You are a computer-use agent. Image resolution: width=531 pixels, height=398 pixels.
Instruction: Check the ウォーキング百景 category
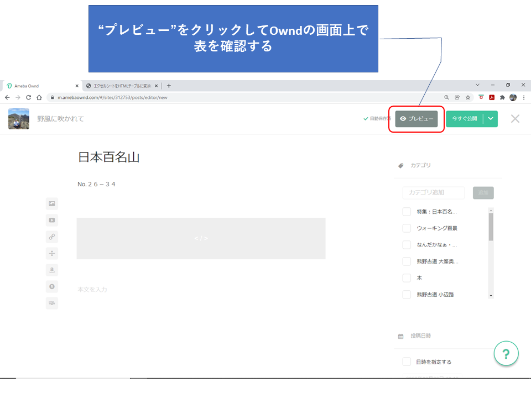(407, 228)
